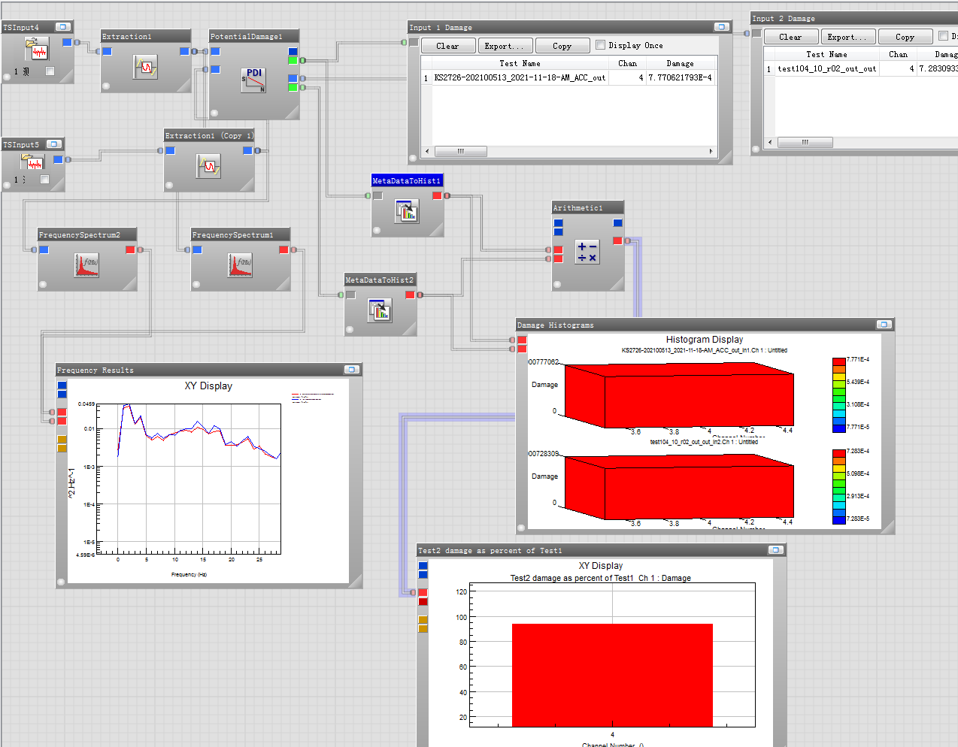This screenshot has width=958, height=747.
Task: Collapse the Test2 damage percent display via title button
Action: pos(775,550)
